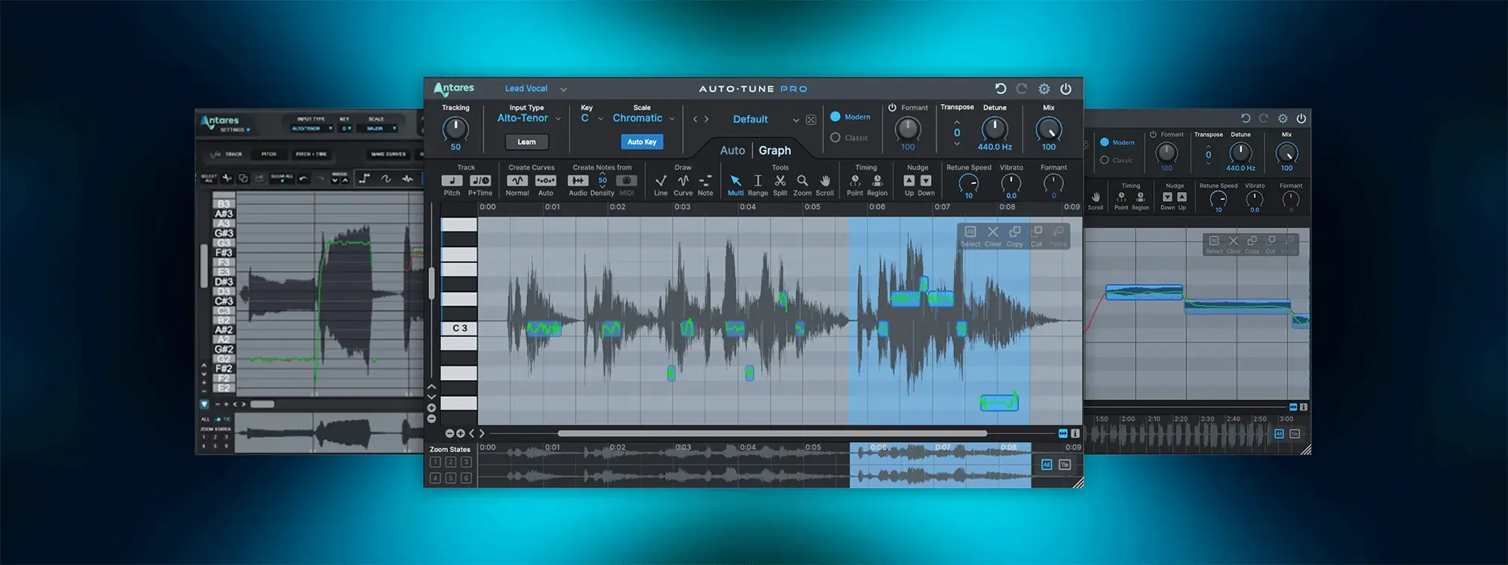Select the Zoom magnifier tool
The width and height of the screenshot is (1508, 565).
802,181
